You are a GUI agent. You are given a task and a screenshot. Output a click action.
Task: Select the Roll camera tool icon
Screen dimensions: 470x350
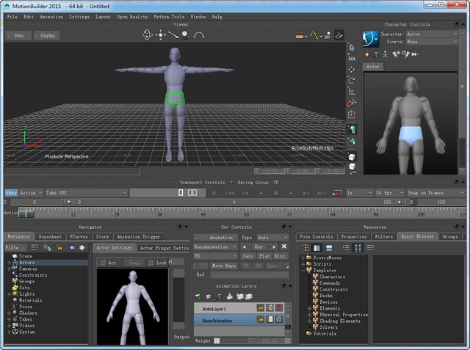[x=199, y=35]
